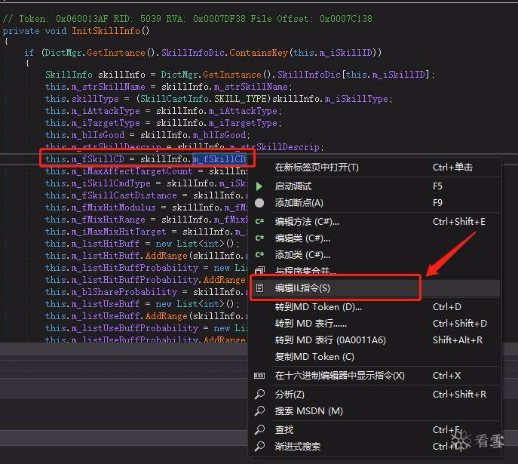Click the magnifier icon beside 搜索 MSDN
Image resolution: width=518 pixels, height=464 pixels.
(259, 411)
